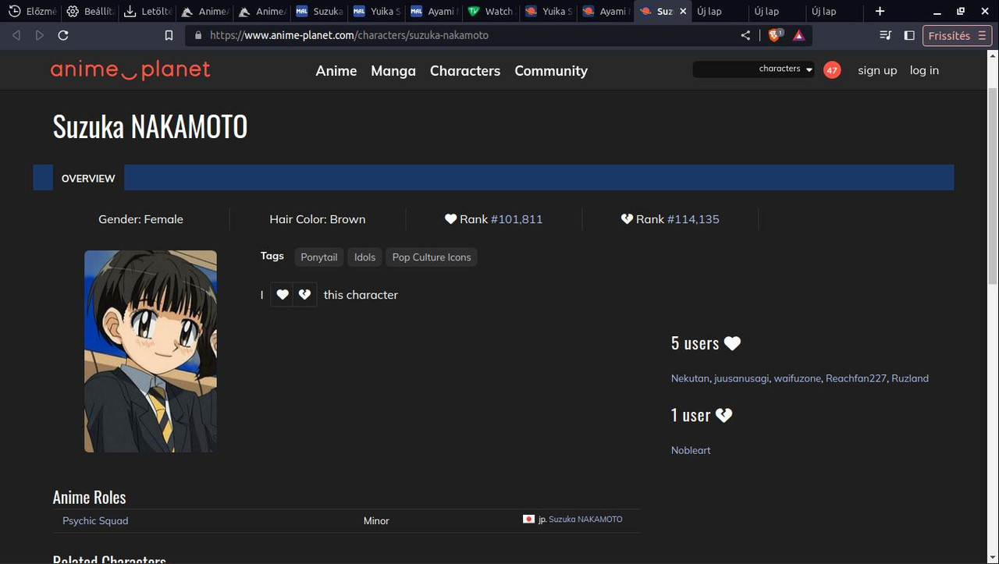Open user waifuzone's profile

(797, 378)
